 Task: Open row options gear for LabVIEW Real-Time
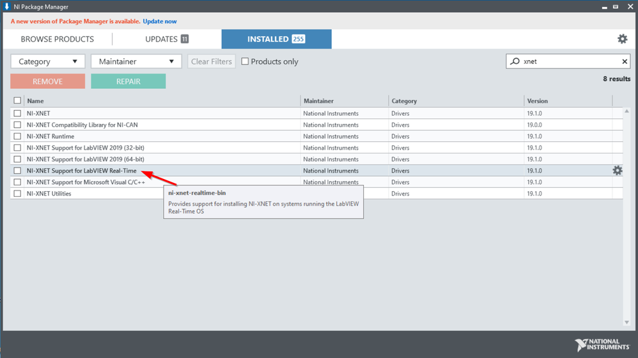tap(618, 171)
